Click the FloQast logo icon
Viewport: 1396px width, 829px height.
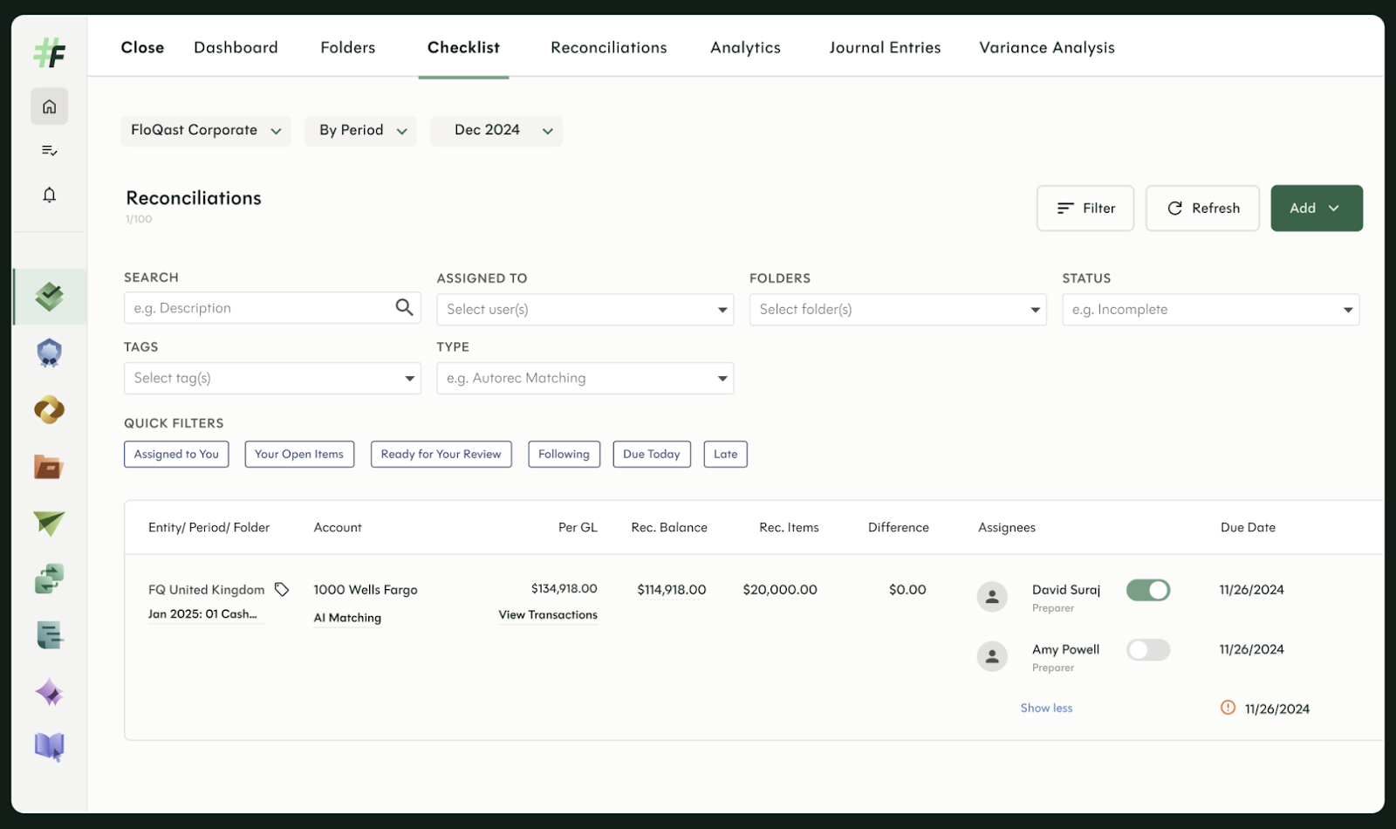[50, 52]
